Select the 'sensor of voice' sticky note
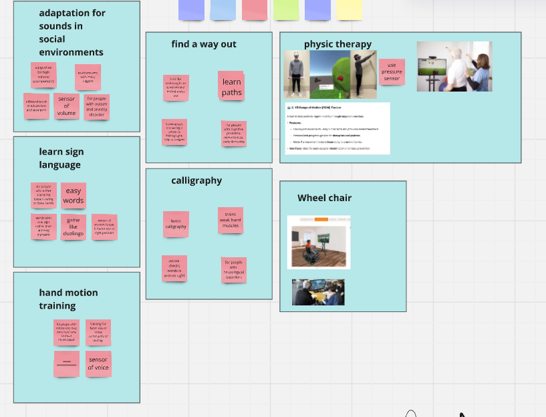546x417 pixels. (x=98, y=364)
